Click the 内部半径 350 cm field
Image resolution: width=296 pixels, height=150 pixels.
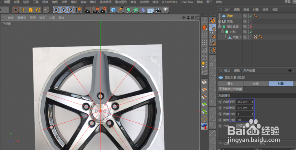point(245,102)
